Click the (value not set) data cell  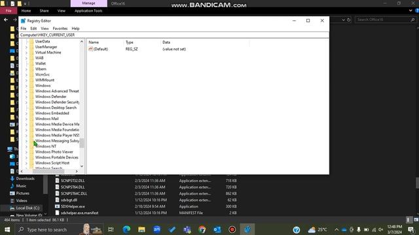[174, 49]
